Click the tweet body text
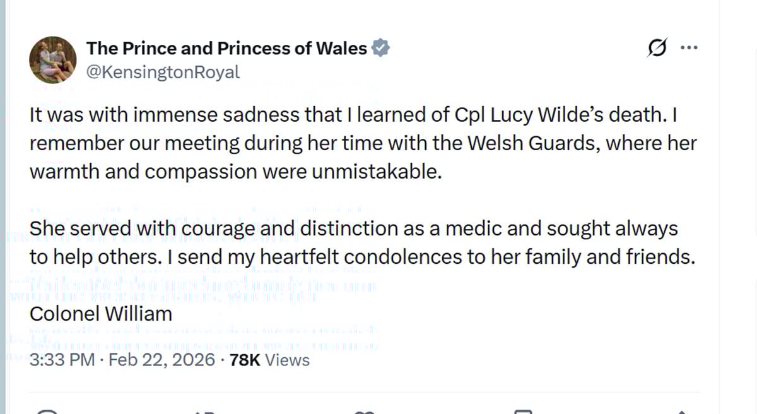Image resolution: width=757 pixels, height=414 pixels. pyautogui.click(x=315, y=143)
